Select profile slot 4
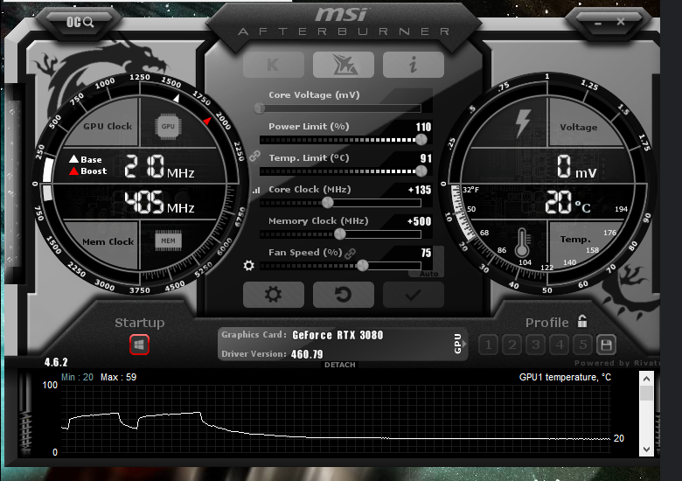Viewport: 682px width, 481px height. (560, 345)
